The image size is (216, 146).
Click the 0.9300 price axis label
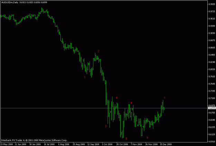click(x=212, y=26)
